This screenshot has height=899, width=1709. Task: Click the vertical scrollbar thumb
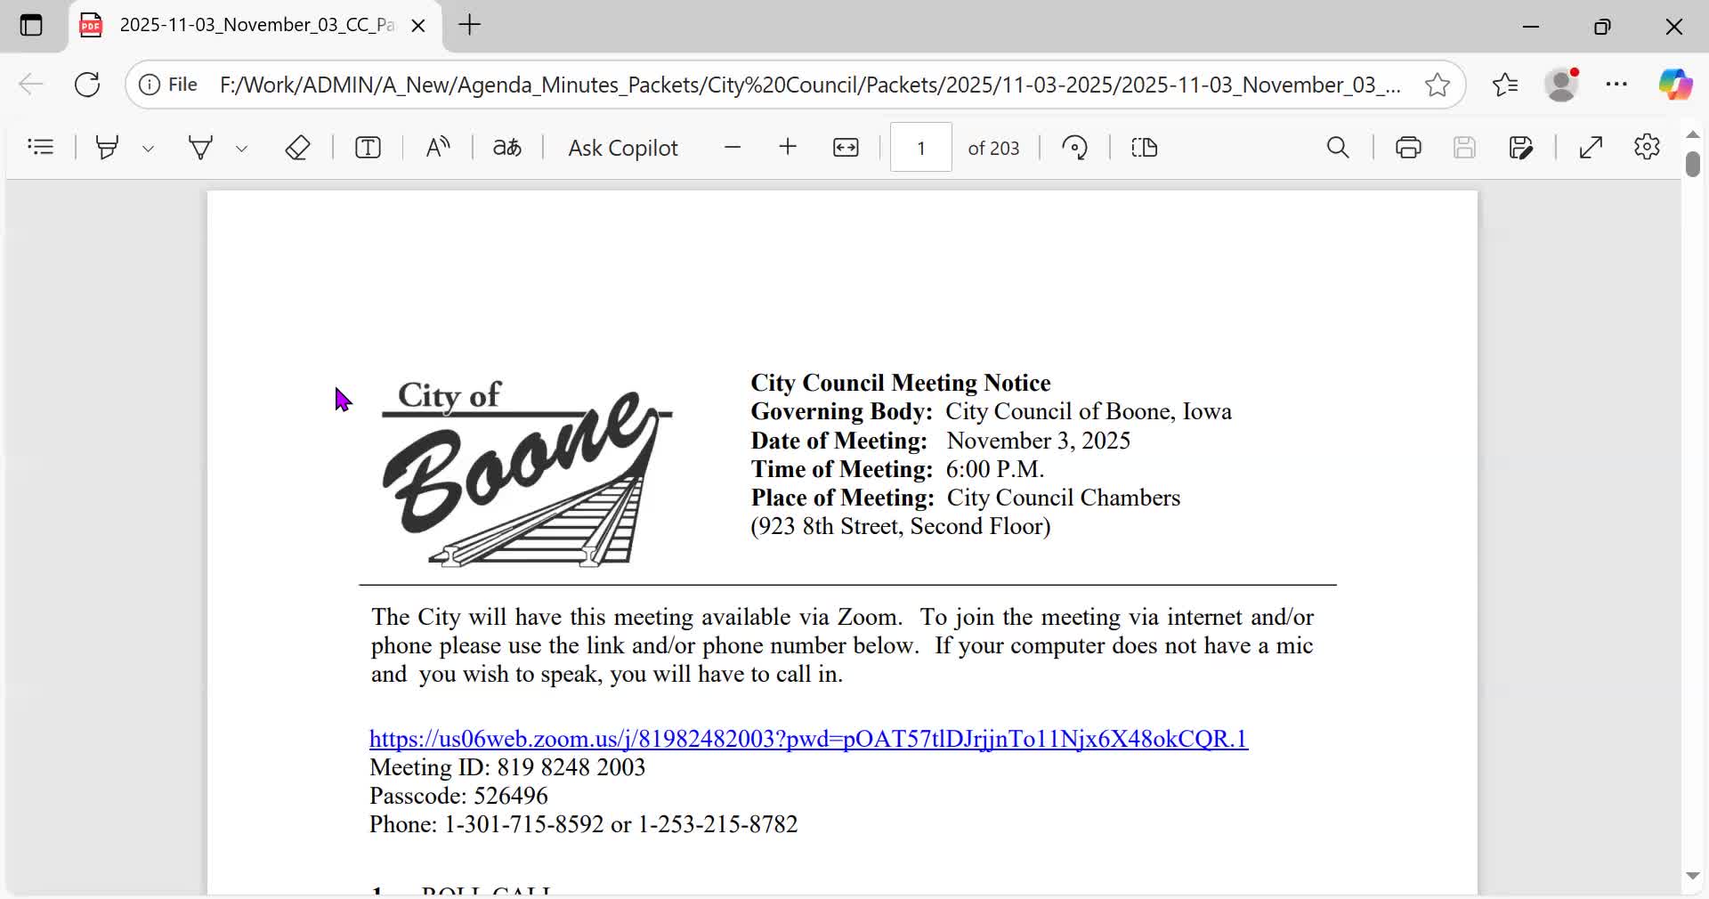point(1692,164)
